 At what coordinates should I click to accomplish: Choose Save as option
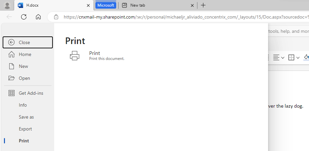28,117
